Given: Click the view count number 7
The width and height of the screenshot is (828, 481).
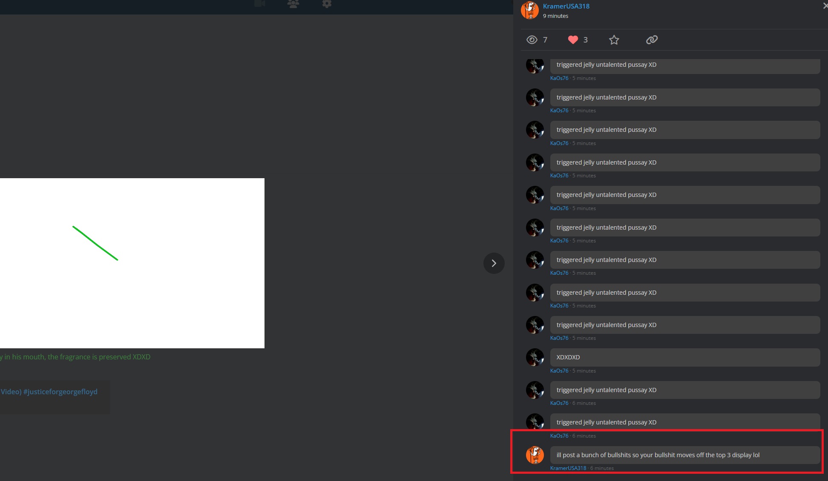Looking at the screenshot, I should (545, 40).
